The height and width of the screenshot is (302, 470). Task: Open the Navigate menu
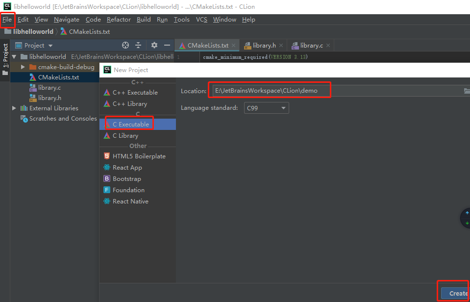click(x=67, y=20)
